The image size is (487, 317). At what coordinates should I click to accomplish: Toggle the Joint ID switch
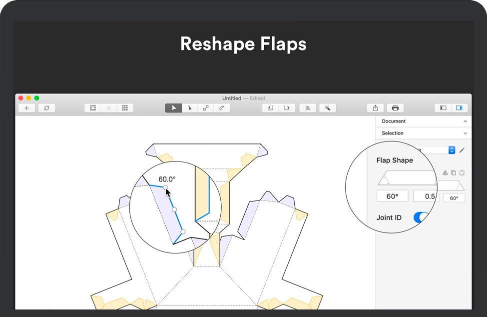coord(421,217)
